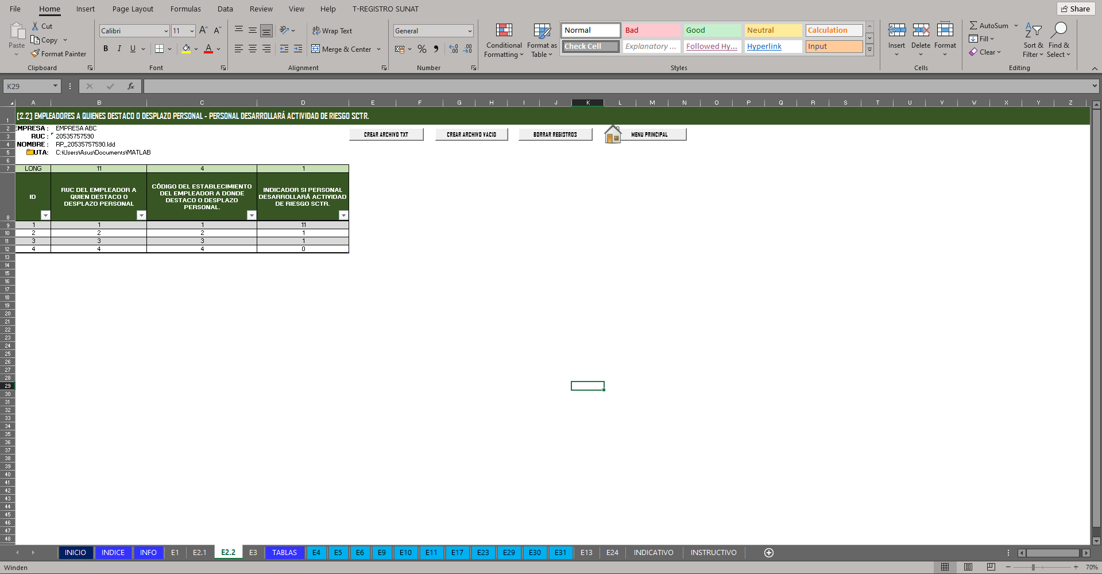
Task: Align text to top
Action: point(239,30)
